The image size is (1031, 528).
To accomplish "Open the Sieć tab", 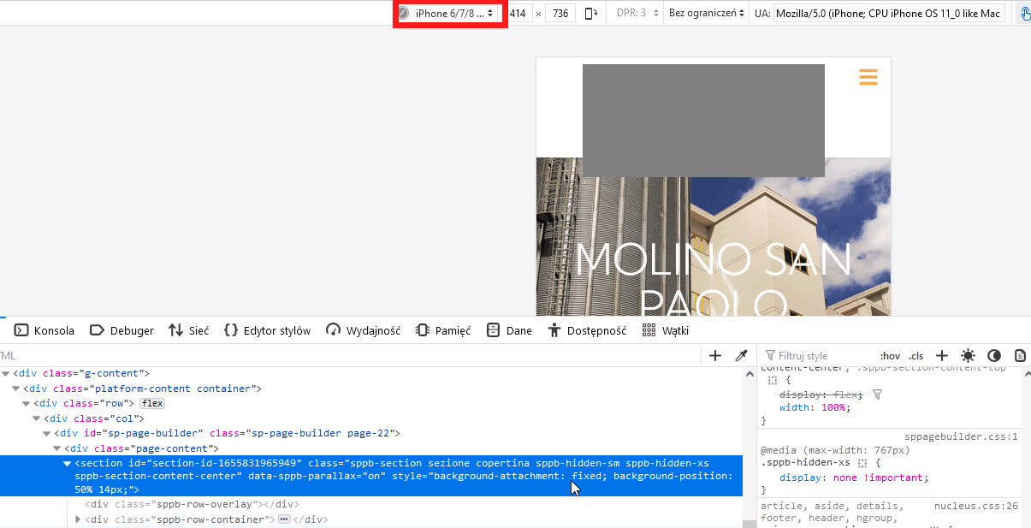I will coord(189,330).
